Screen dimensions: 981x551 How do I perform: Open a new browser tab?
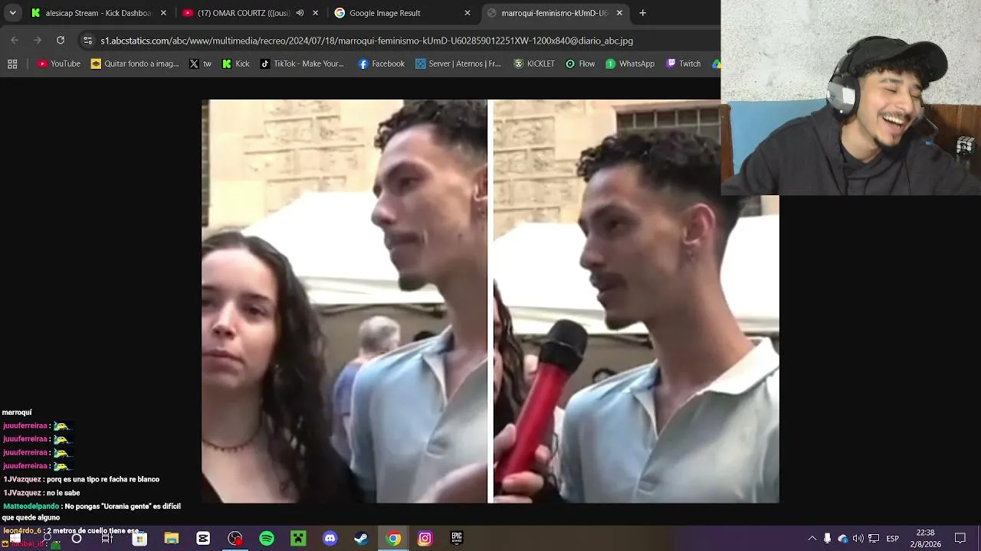pos(642,13)
